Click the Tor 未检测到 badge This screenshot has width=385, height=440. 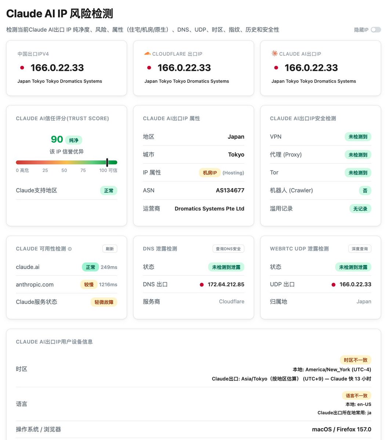tap(358, 173)
